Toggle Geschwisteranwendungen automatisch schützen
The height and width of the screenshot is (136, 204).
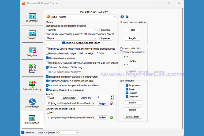click(x=47, y=86)
